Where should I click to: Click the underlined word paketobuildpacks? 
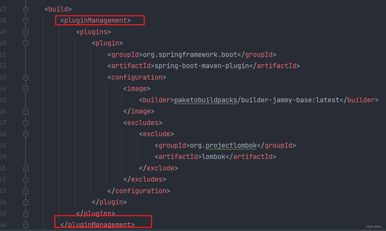point(206,100)
